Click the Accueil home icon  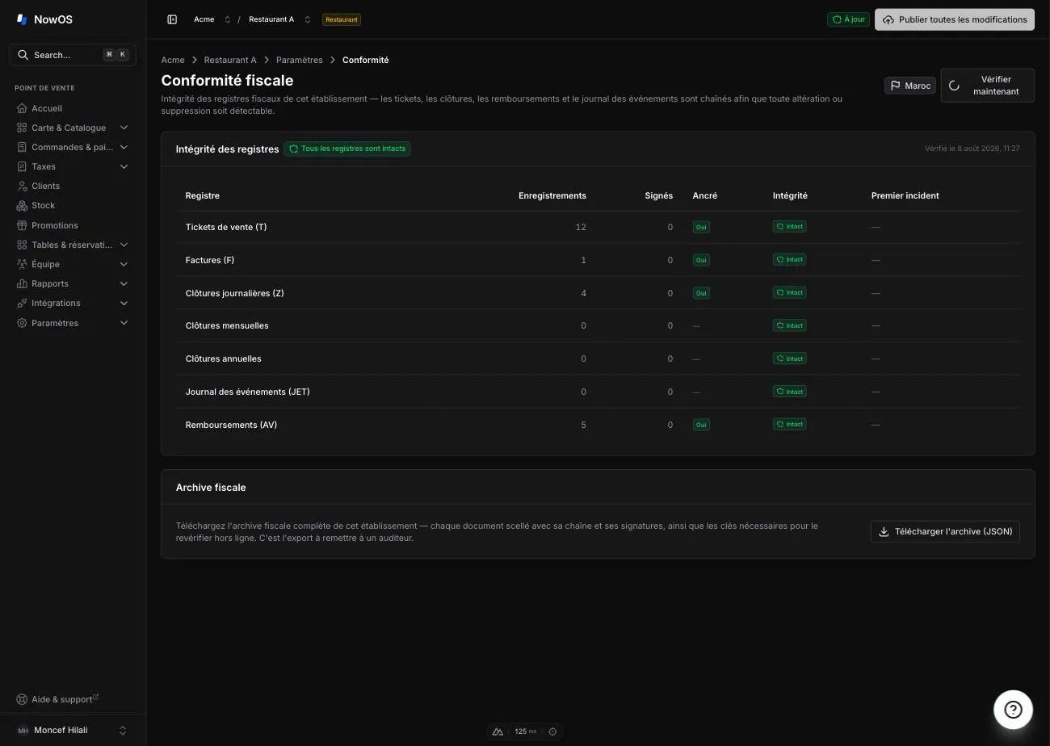point(22,108)
